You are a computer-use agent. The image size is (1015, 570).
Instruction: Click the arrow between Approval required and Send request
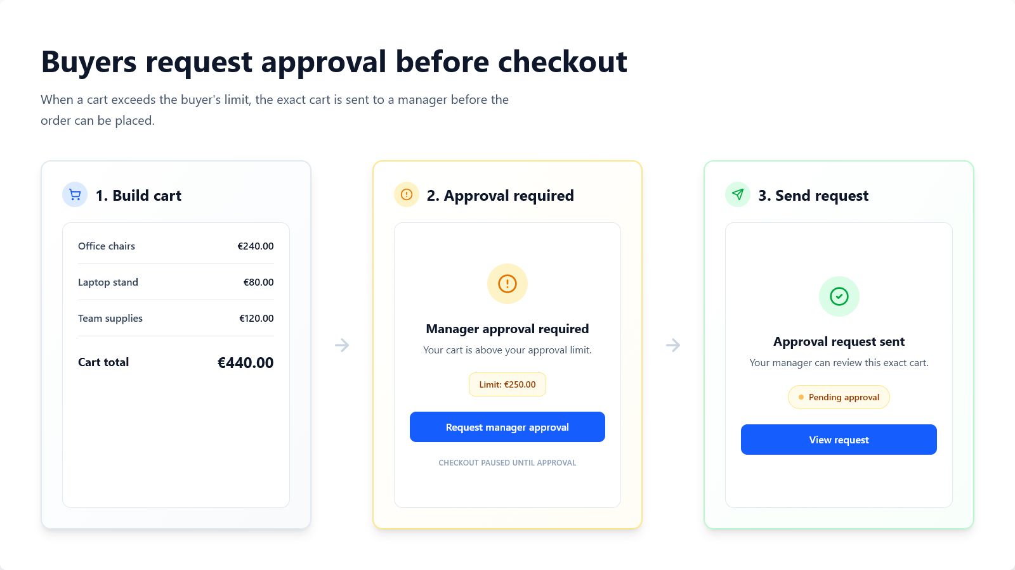(673, 345)
